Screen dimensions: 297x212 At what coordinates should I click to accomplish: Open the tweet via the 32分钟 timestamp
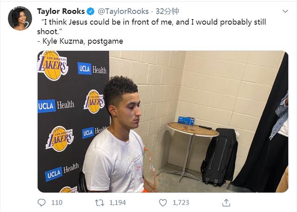167,11
